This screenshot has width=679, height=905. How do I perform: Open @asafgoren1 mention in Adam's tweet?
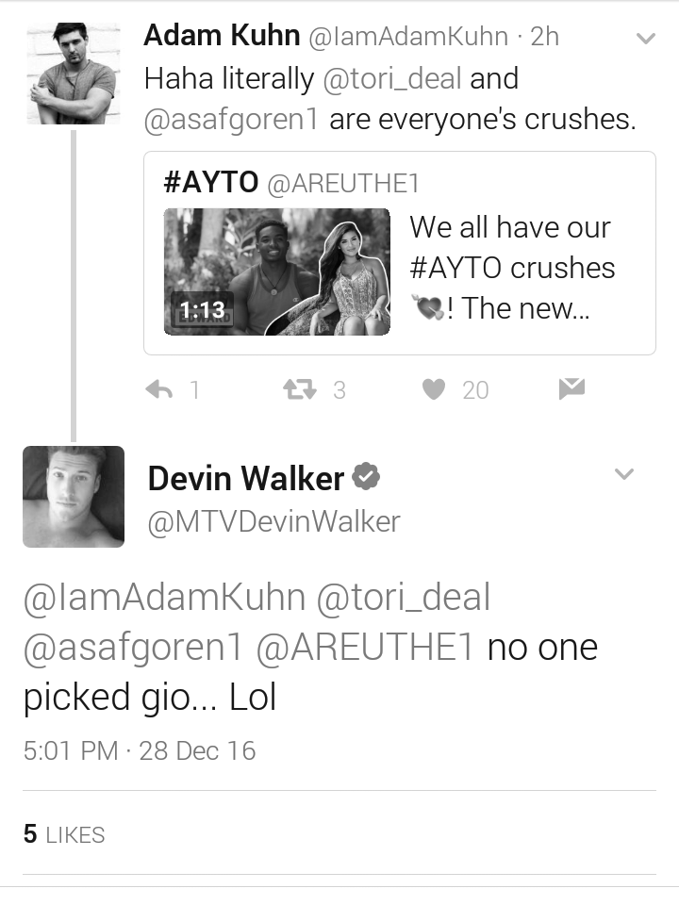click(x=231, y=120)
